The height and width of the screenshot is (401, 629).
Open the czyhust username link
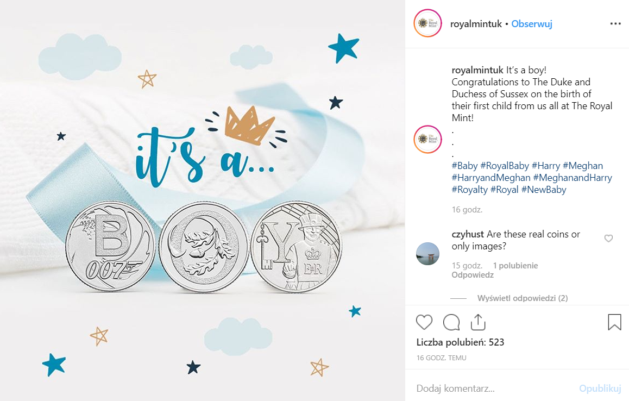tap(468, 234)
